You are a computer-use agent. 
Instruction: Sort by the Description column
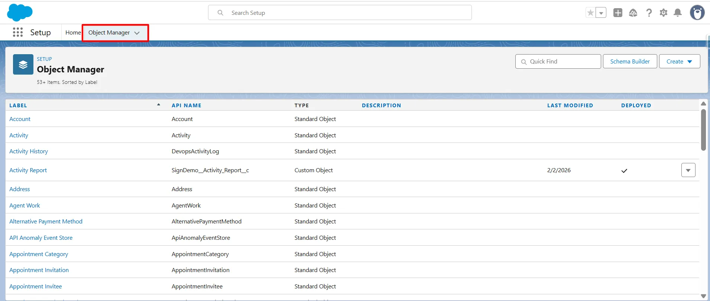tap(382, 105)
